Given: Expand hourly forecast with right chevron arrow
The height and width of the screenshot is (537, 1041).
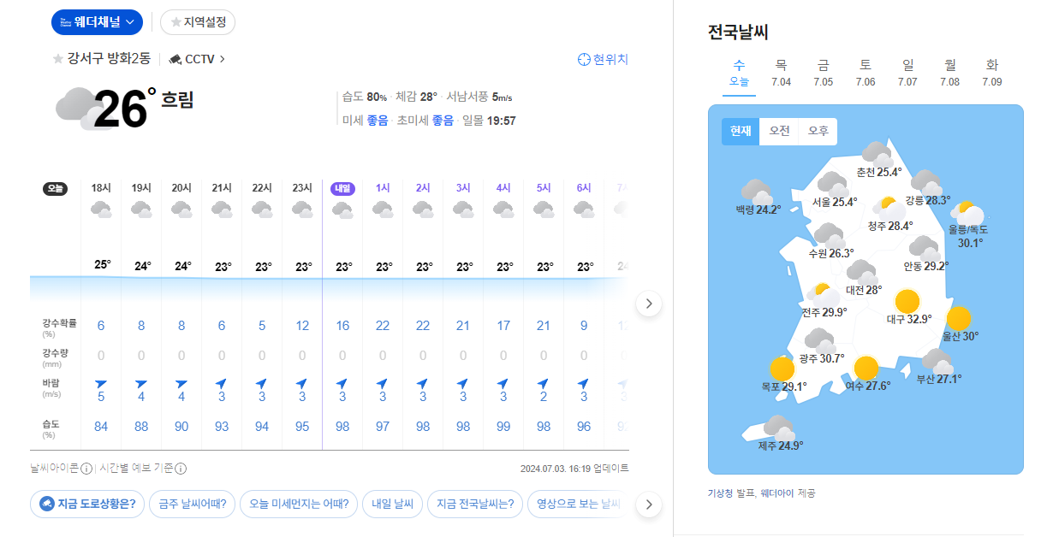Looking at the screenshot, I should tap(649, 304).
